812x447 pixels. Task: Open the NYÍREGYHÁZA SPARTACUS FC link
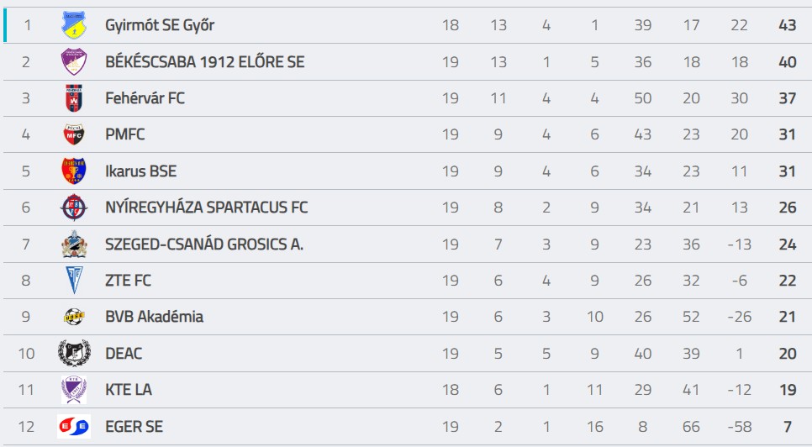pyautogui.click(x=206, y=208)
